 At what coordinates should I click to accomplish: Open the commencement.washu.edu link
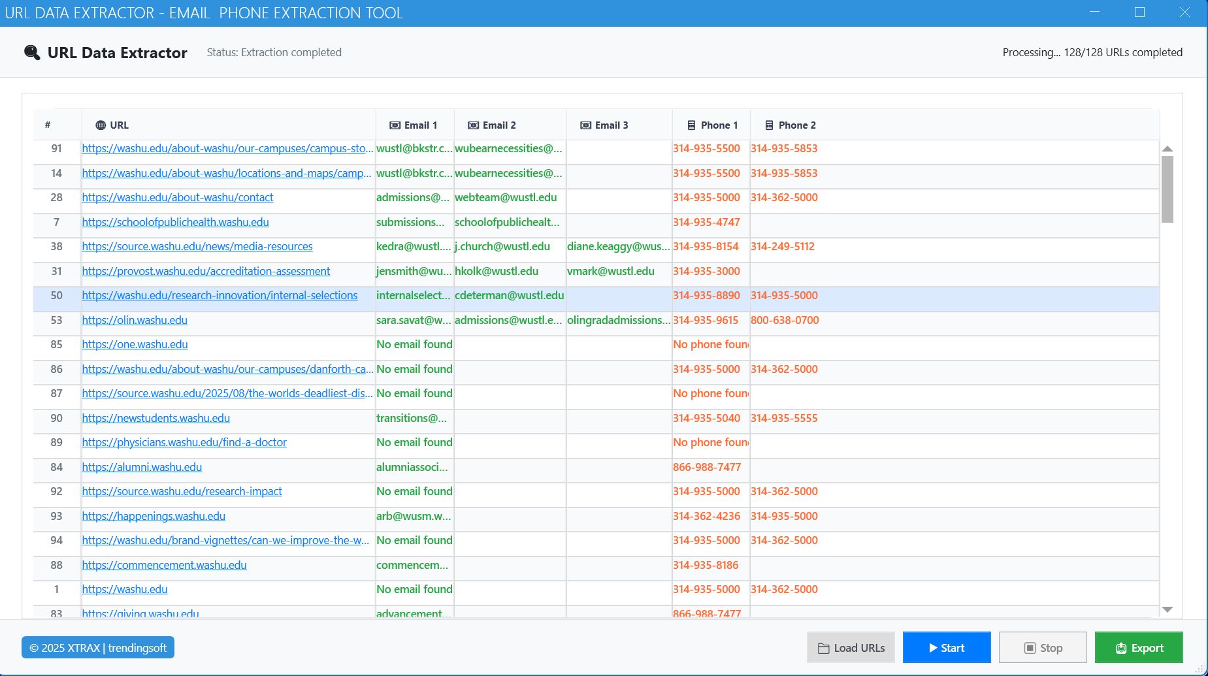[164, 565]
